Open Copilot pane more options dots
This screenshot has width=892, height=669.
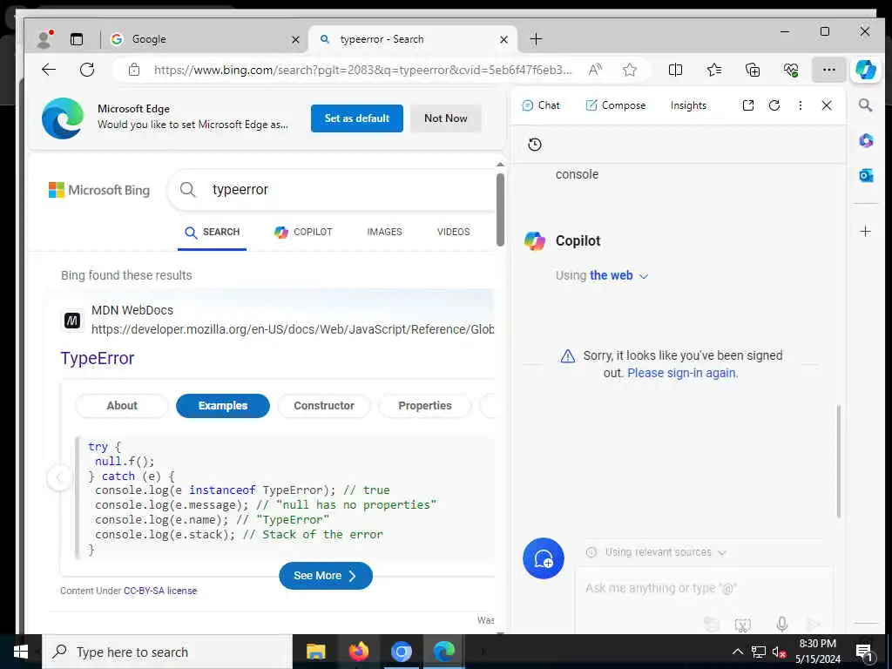(800, 105)
